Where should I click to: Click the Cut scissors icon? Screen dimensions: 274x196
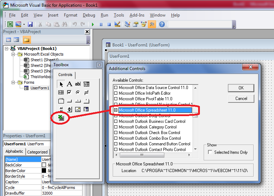pos(40,24)
